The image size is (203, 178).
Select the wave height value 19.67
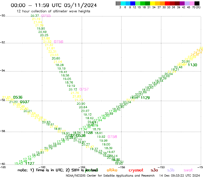[111, 152]
